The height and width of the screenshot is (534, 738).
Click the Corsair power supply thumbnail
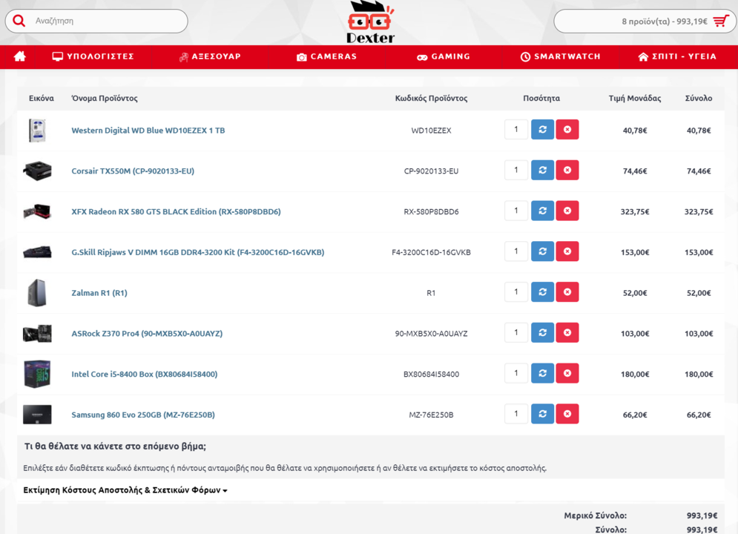[x=37, y=171]
